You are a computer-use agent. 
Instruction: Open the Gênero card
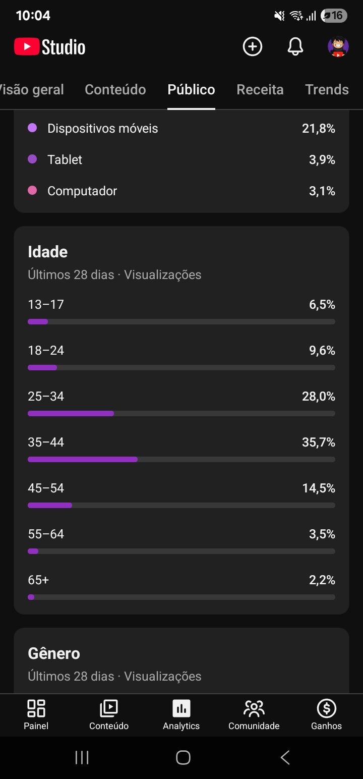(x=181, y=662)
